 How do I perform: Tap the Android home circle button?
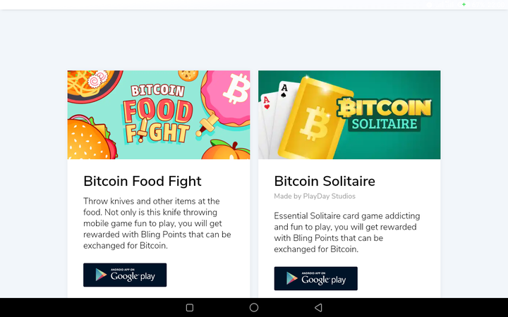254,308
